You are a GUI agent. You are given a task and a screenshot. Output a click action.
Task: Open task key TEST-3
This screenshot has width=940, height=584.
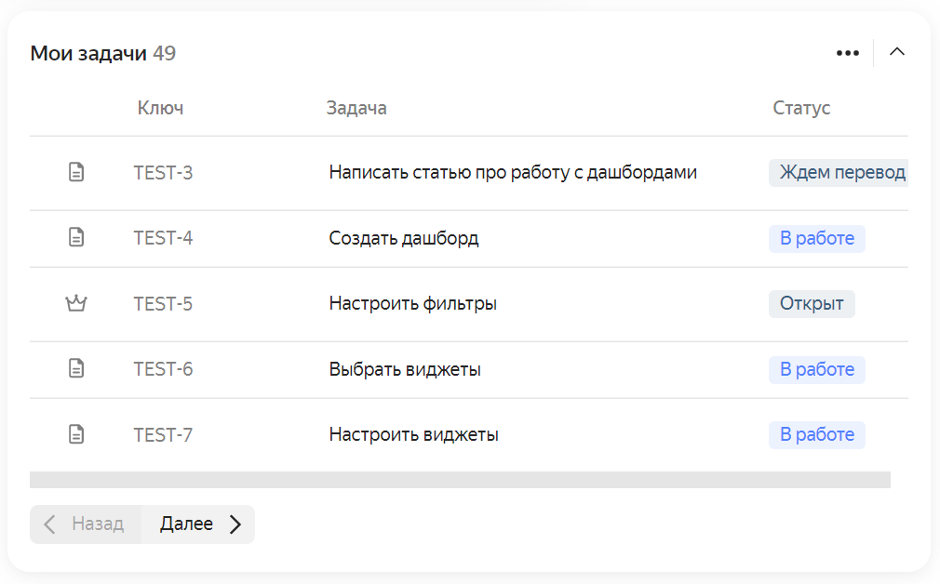tap(163, 173)
